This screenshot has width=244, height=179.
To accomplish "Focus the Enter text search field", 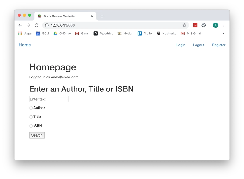I will pyautogui.click(x=49, y=99).
